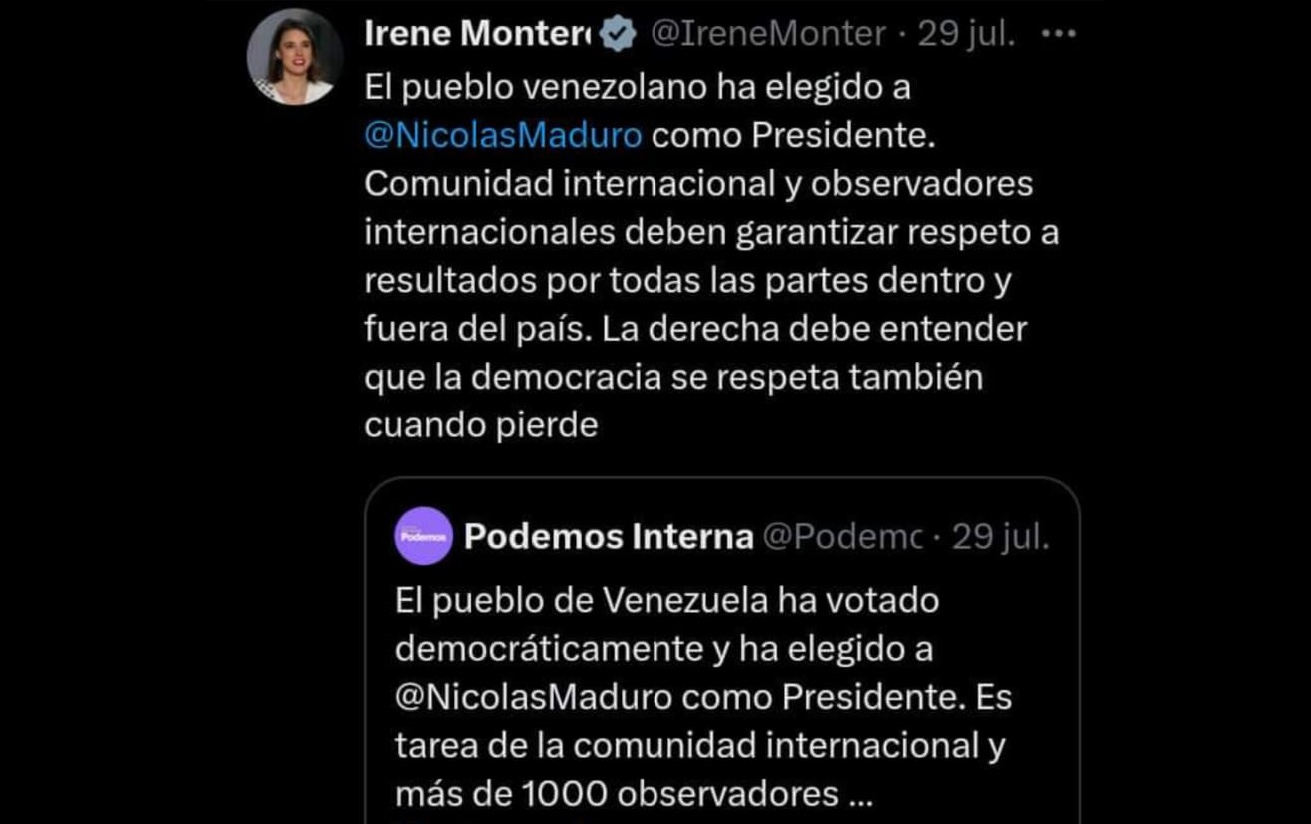
Task: Click the @Podemc handle in quoted tweet
Action: tap(841, 537)
